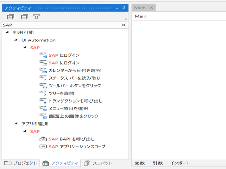The image size is (226, 169).
Task: Switch to the プロジェクト panel tab
Action: [x=21, y=163]
